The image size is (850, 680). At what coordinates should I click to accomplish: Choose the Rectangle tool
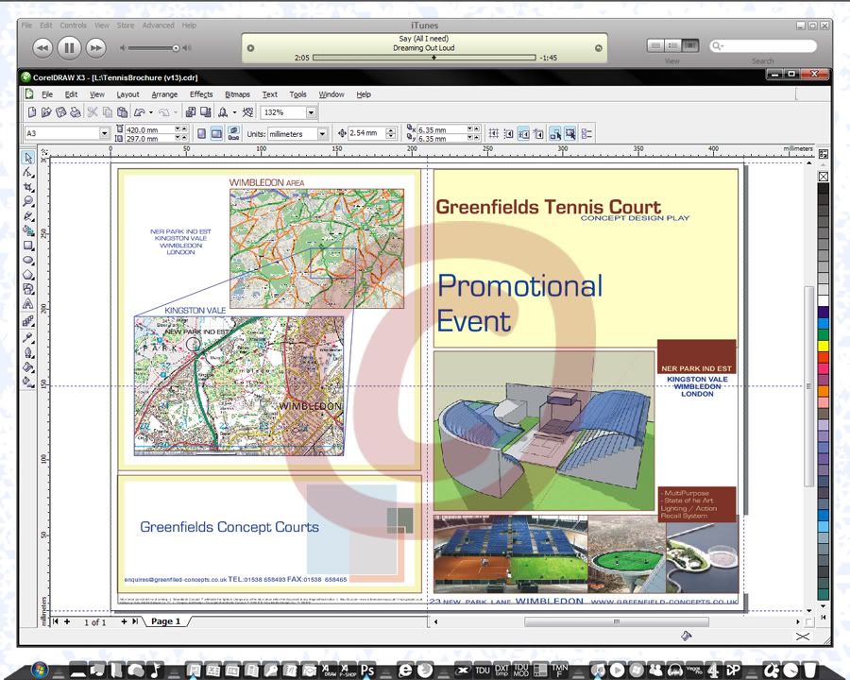pyautogui.click(x=28, y=246)
